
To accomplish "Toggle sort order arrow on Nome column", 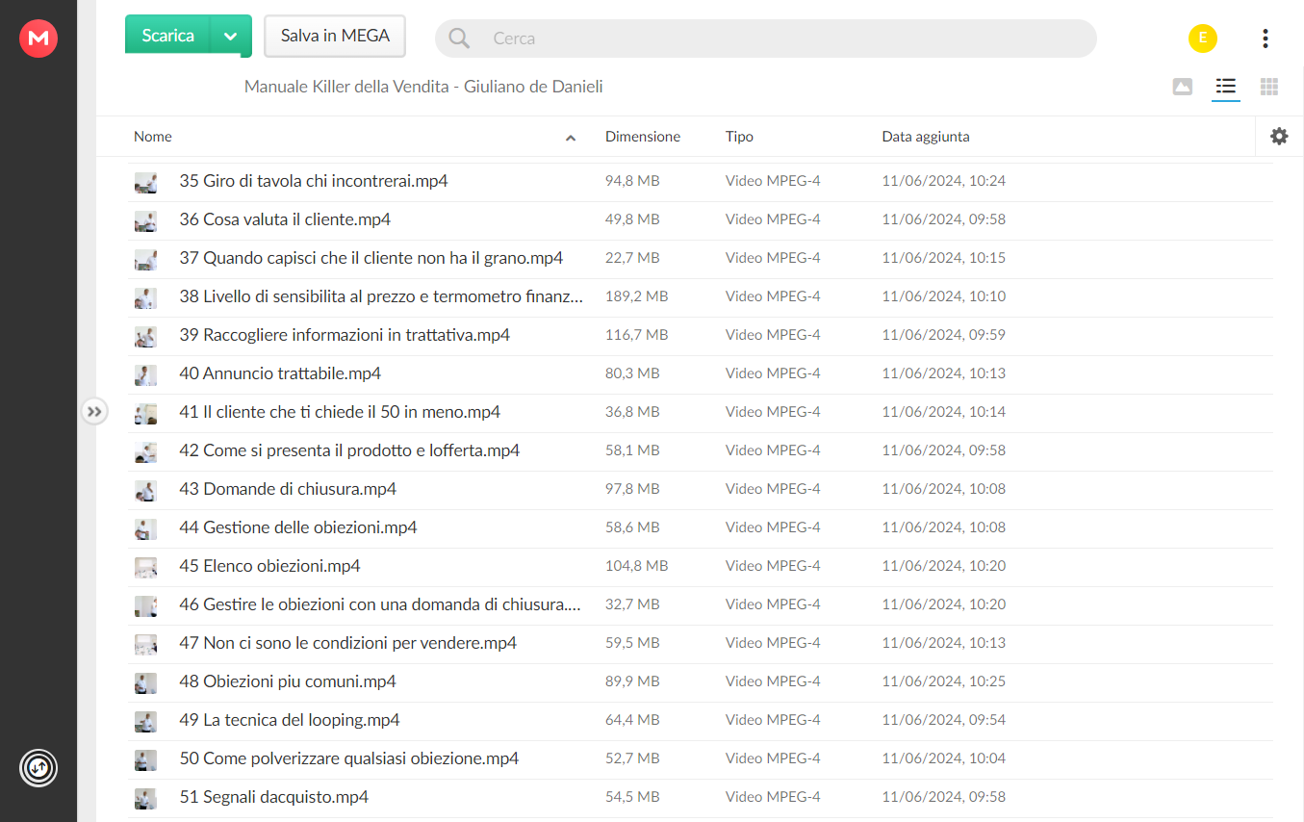I will coord(571,138).
